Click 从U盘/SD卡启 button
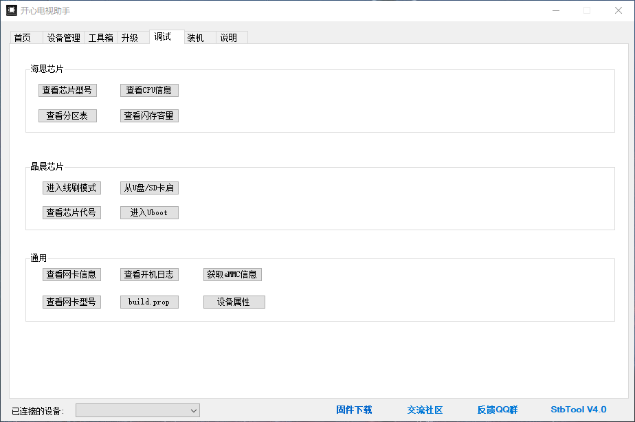 click(149, 188)
